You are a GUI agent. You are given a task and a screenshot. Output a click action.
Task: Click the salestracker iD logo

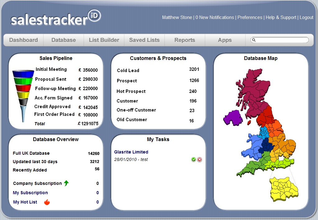[x=56, y=18]
